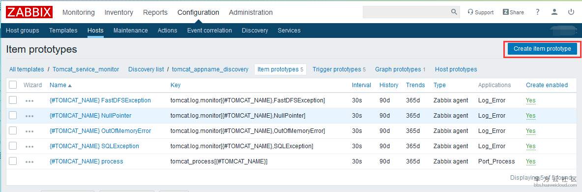
Task: Open wizard dots for FastDFSException row
Action: pos(29,101)
